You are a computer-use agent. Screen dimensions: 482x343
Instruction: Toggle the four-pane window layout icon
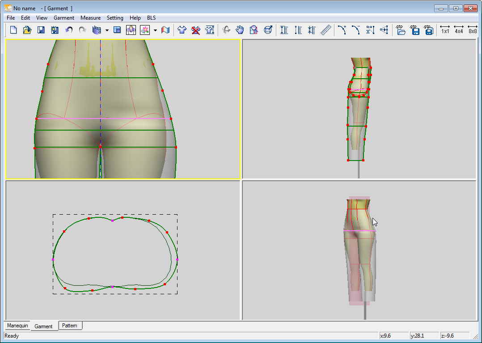117,30
